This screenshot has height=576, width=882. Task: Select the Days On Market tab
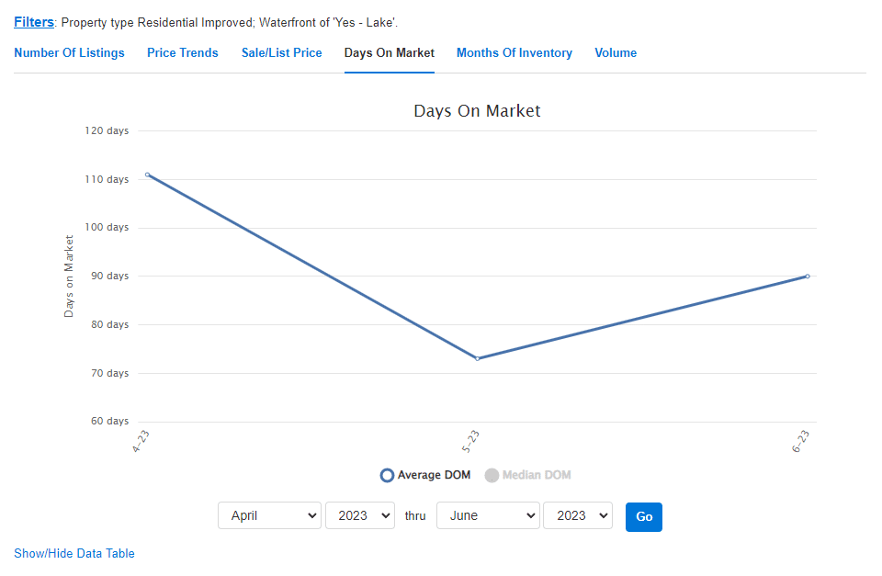(x=390, y=53)
